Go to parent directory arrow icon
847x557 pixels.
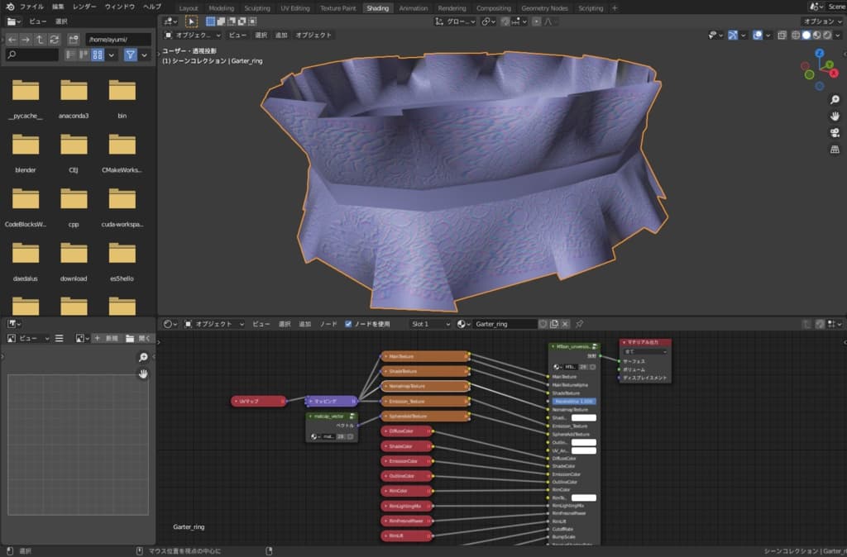click(x=40, y=40)
